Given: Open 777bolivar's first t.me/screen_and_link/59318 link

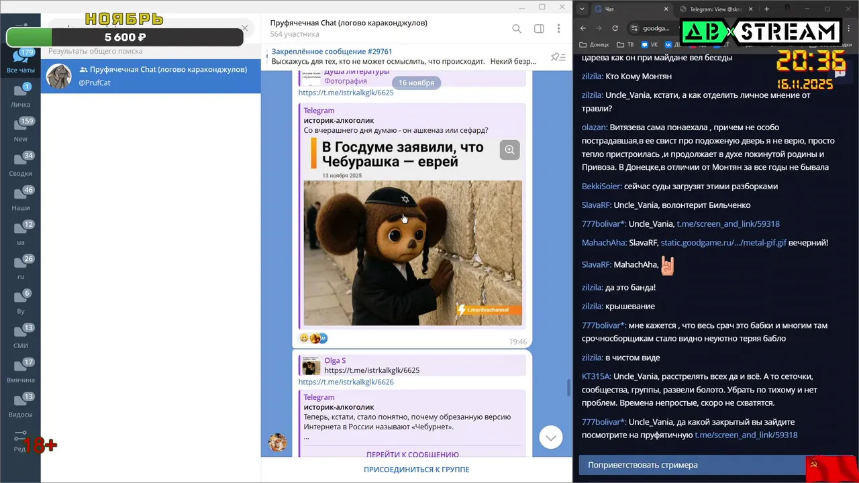Looking at the screenshot, I should click(x=728, y=223).
